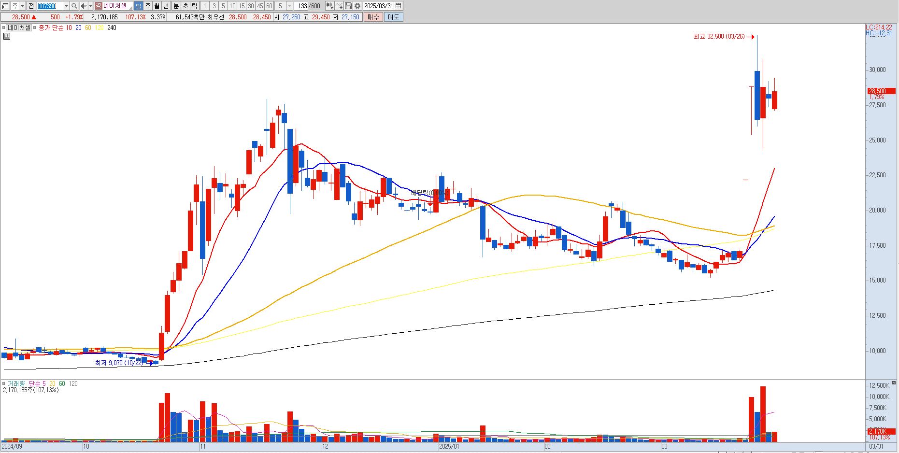Open the interval value dropdown after 5
Screen dimensions: 899x453
tap(289, 6)
